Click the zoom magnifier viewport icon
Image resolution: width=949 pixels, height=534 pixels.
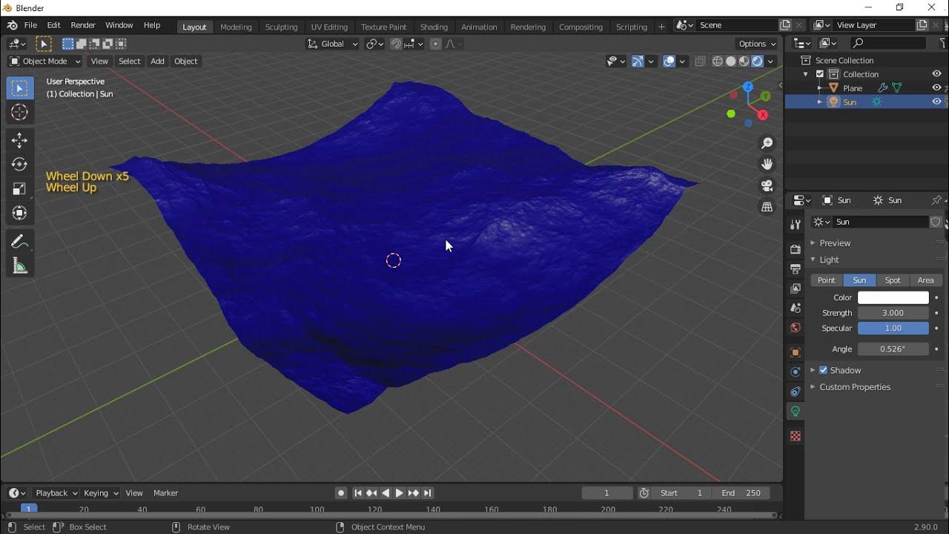pyautogui.click(x=767, y=143)
